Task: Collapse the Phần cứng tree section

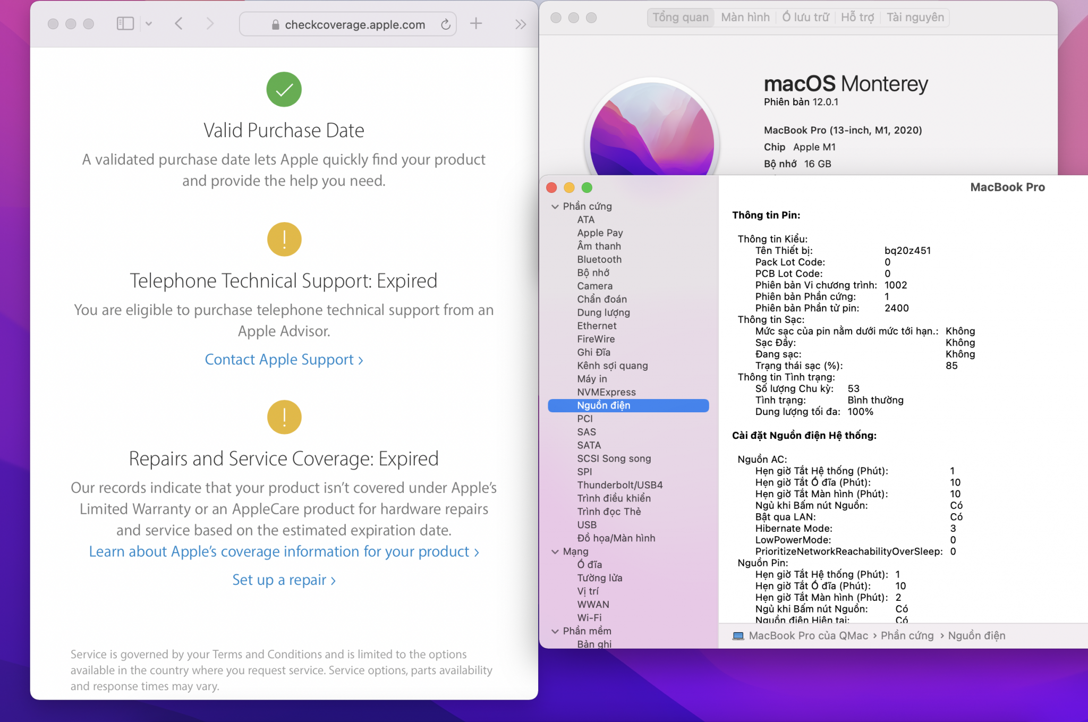Action: [x=555, y=206]
